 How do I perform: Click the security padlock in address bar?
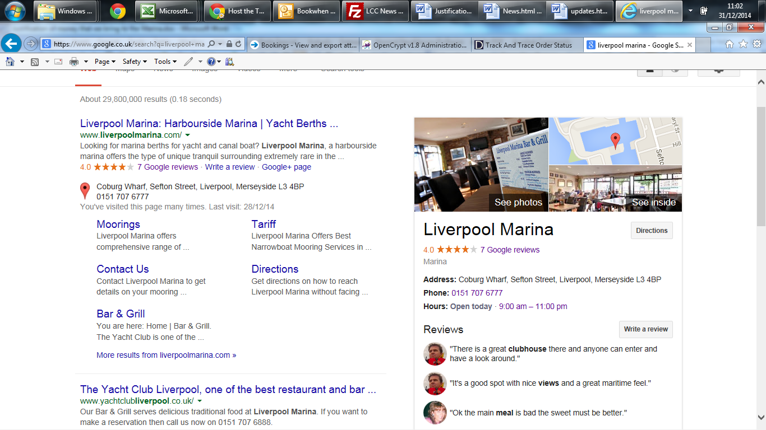click(229, 44)
